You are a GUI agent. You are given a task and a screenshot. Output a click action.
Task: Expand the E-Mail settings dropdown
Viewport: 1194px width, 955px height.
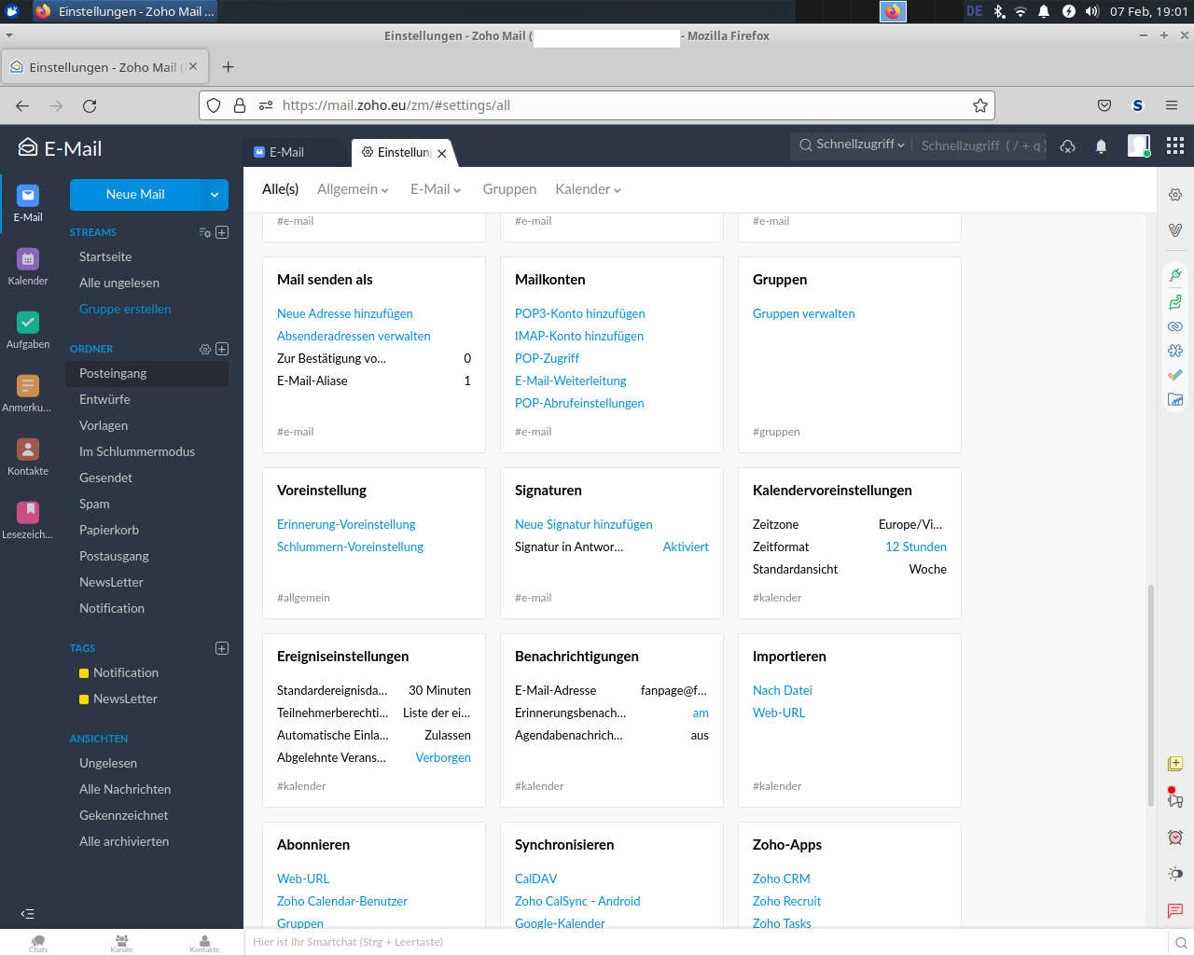click(436, 189)
